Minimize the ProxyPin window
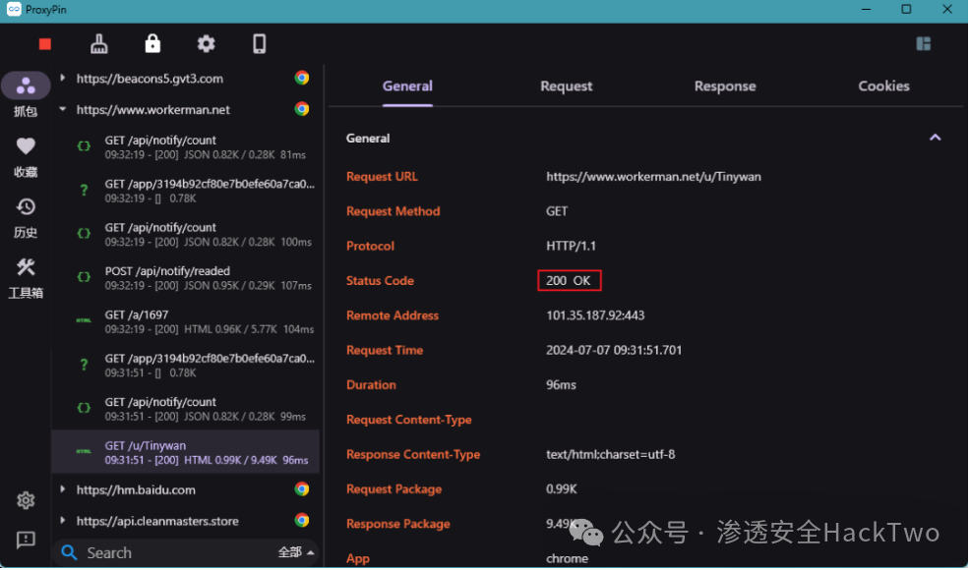The image size is (970, 570). pyautogui.click(x=866, y=9)
